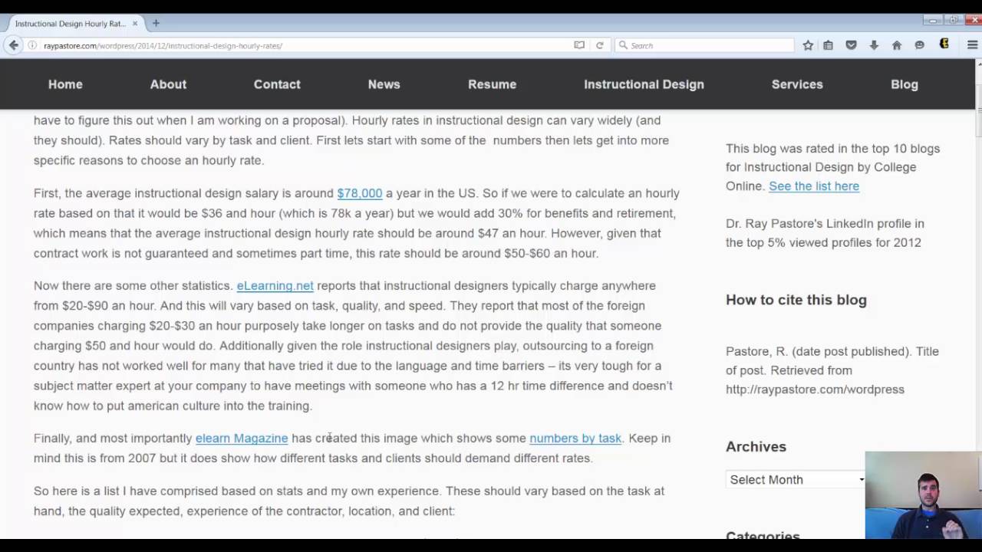Screen dimensions: 982x552
Task: Open the downloads arrow icon
Action: [x=874, y=45]
